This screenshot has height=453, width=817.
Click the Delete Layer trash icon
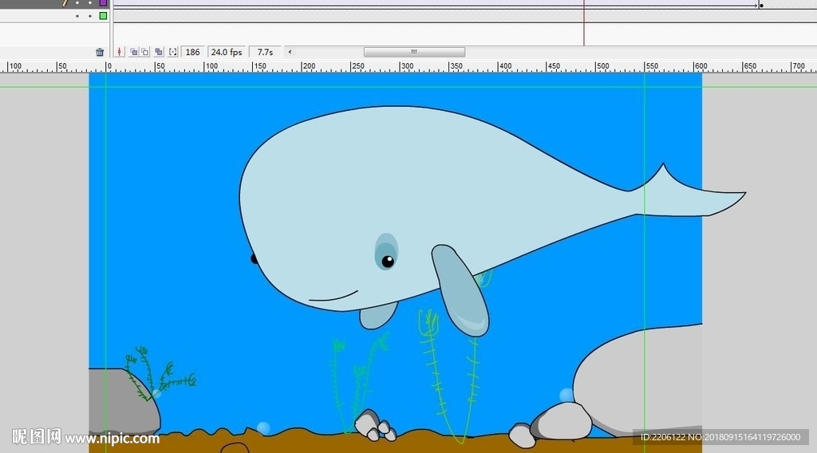point(100,52)
